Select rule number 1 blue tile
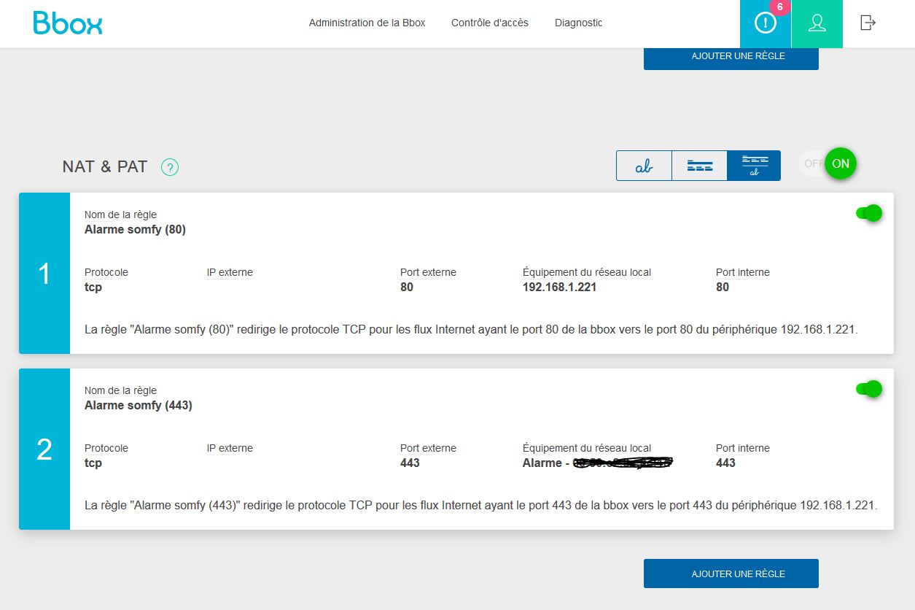 pyautogui.click(x=44, y=274)
